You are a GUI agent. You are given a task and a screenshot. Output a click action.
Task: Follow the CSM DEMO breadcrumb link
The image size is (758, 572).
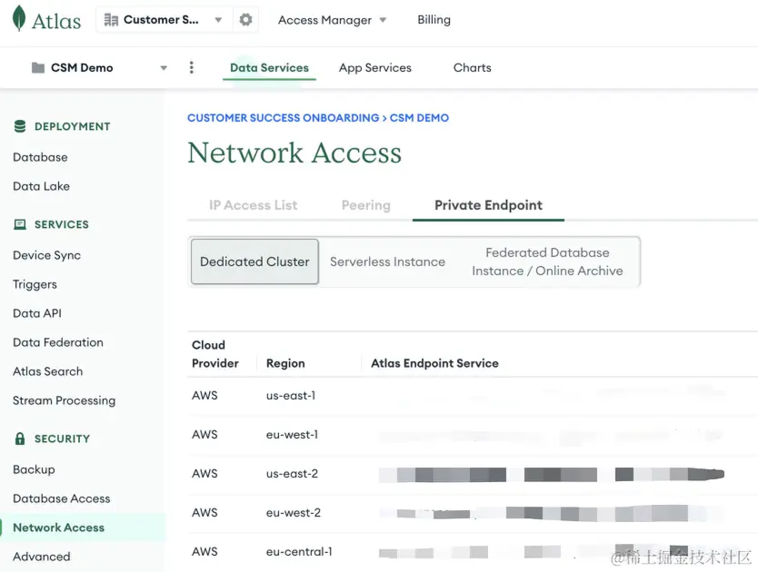419,117
